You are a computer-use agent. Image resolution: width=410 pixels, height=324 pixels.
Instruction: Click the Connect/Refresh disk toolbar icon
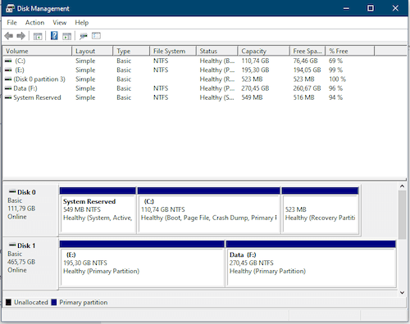pyautogui.click(x=84, y=36)
